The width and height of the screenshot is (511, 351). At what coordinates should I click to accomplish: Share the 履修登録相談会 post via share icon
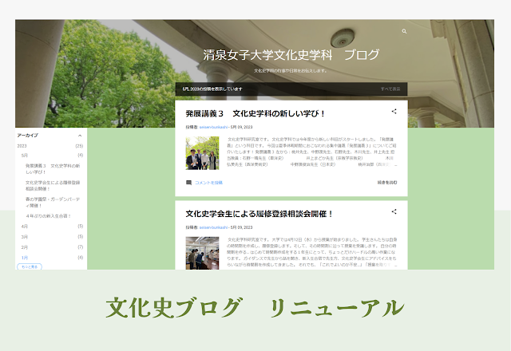coord(394,211)
